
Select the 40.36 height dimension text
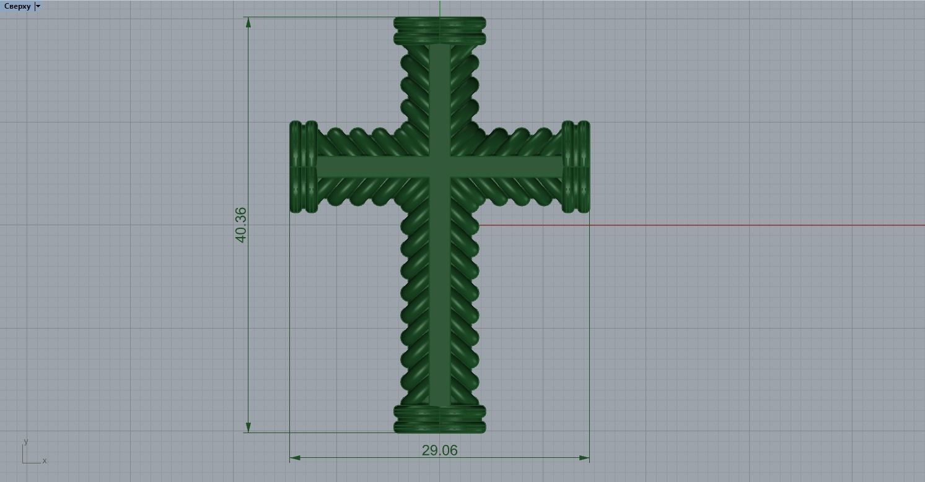tap(241, 225)
